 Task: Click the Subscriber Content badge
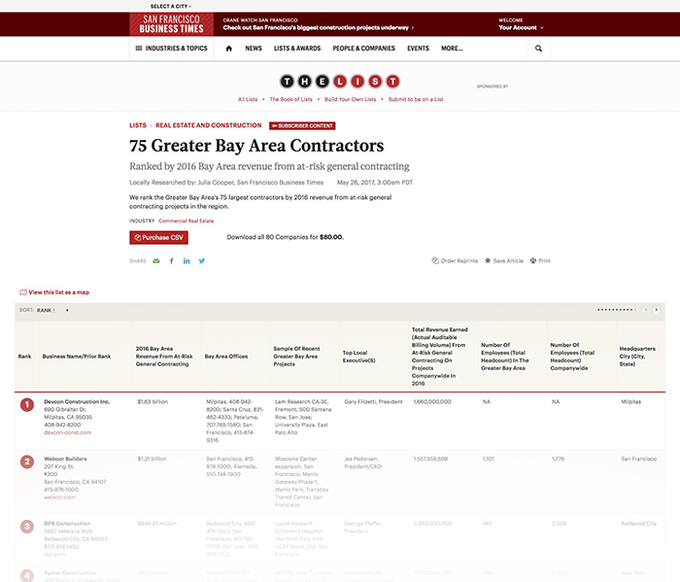tap(302, 125)
